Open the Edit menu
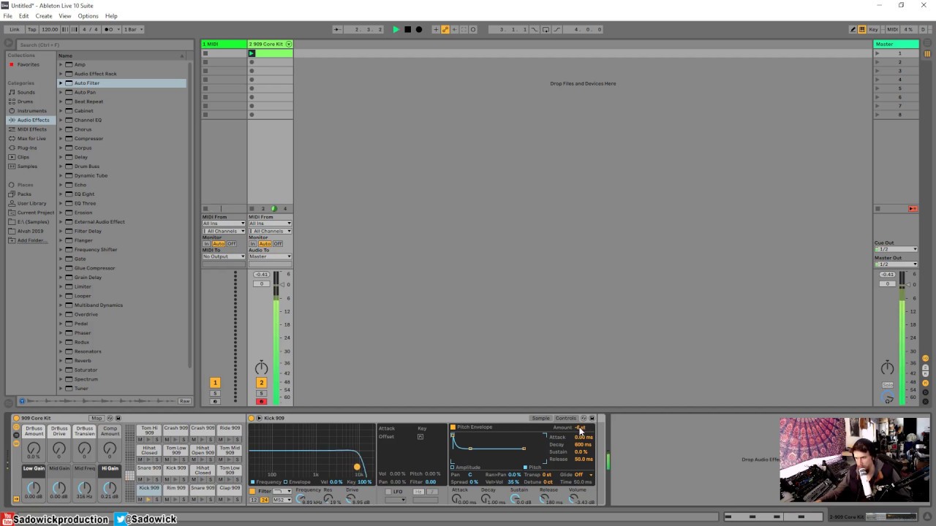Image resolution: width=936 pixels, height=526 pixels. pyautogui.click(x=24, y=16)
